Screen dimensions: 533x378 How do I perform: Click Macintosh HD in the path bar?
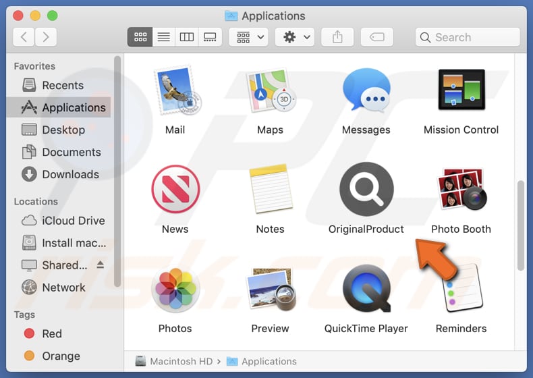click(174, 361)
